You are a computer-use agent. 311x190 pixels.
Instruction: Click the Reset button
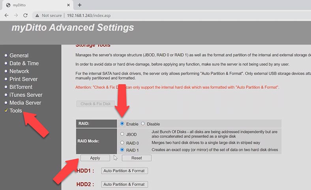137,158
